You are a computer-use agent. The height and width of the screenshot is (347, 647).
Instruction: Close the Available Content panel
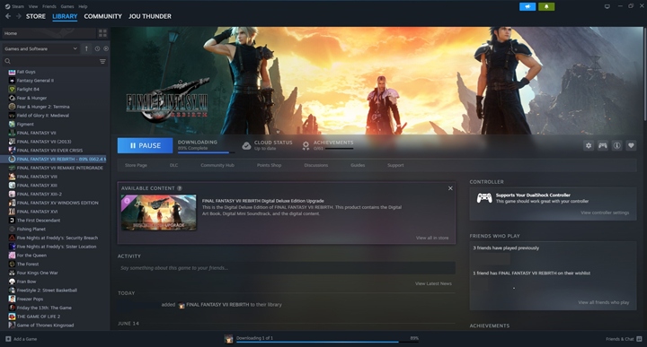(450, 188)
